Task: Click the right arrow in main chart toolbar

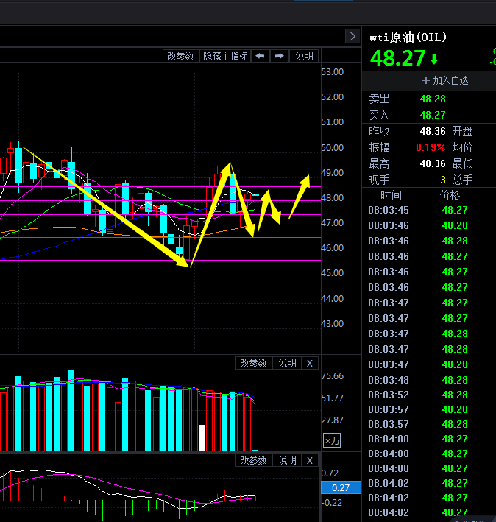Action: coord(280,56)
